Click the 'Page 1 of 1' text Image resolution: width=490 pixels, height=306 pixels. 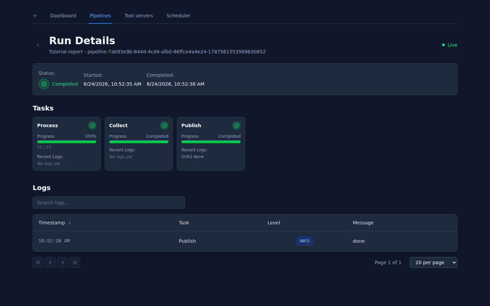[388, 262]
